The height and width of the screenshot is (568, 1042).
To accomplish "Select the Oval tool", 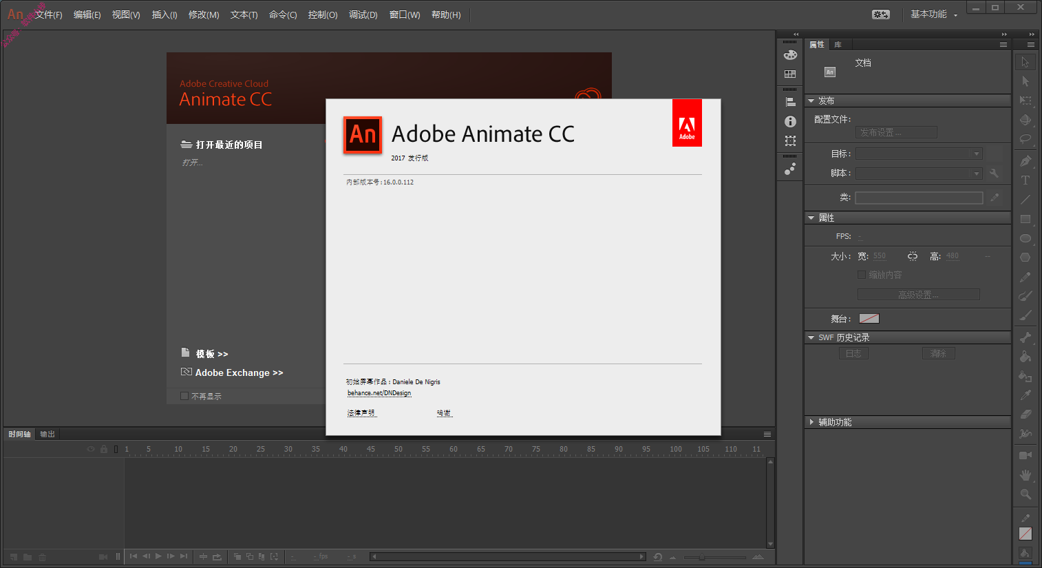I will coord(1025,238).
